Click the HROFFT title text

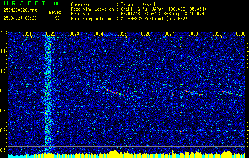(25, 3)
